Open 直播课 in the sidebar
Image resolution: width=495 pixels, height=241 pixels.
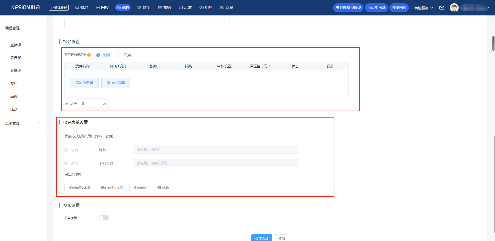16,45
